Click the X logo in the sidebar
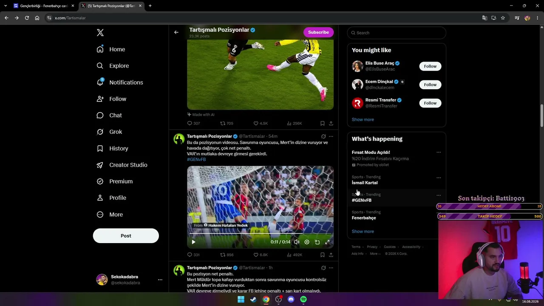 point(100,33)
